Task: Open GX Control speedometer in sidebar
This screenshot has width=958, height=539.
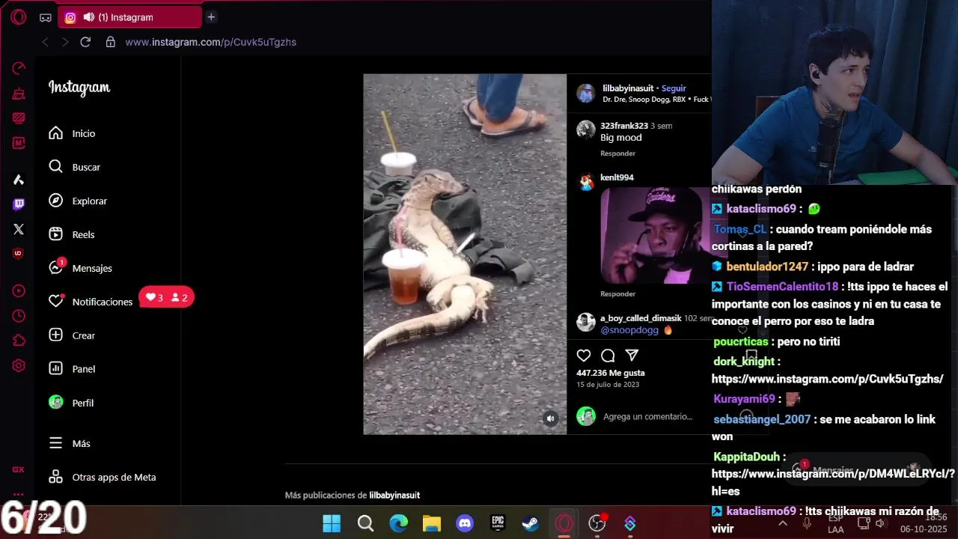Action: [x=19, y=69]
